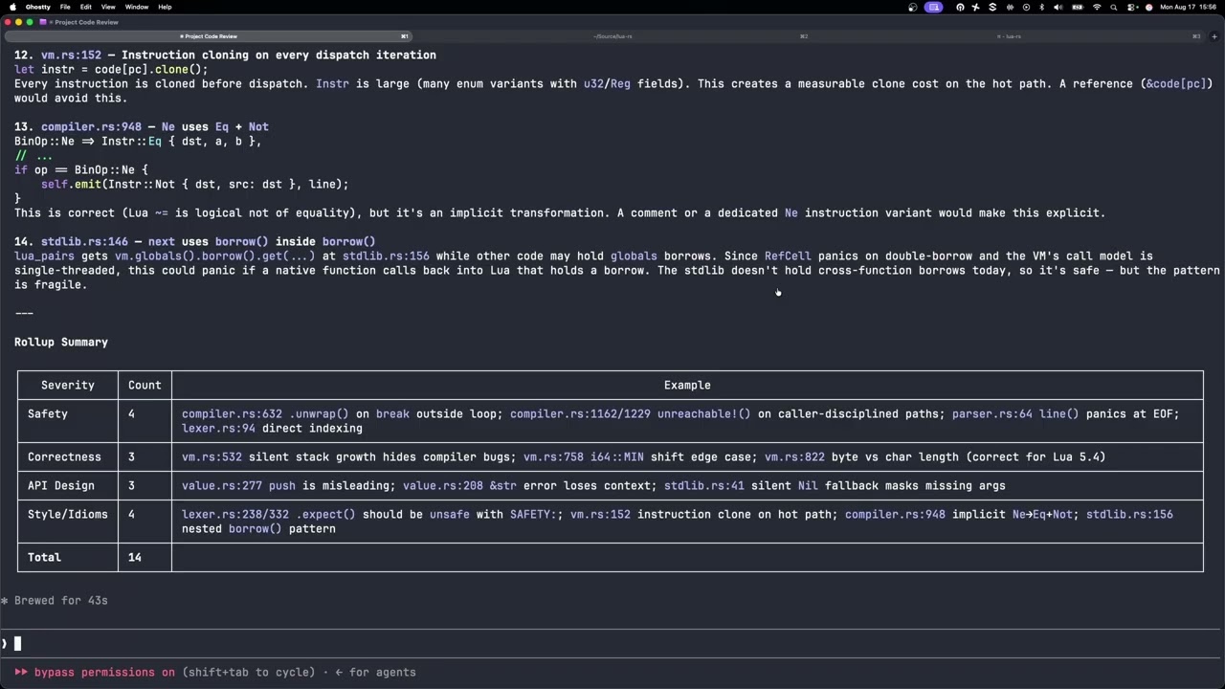
Task: Click 'Brewed for 43s' status line
Action: coord(61,600)
